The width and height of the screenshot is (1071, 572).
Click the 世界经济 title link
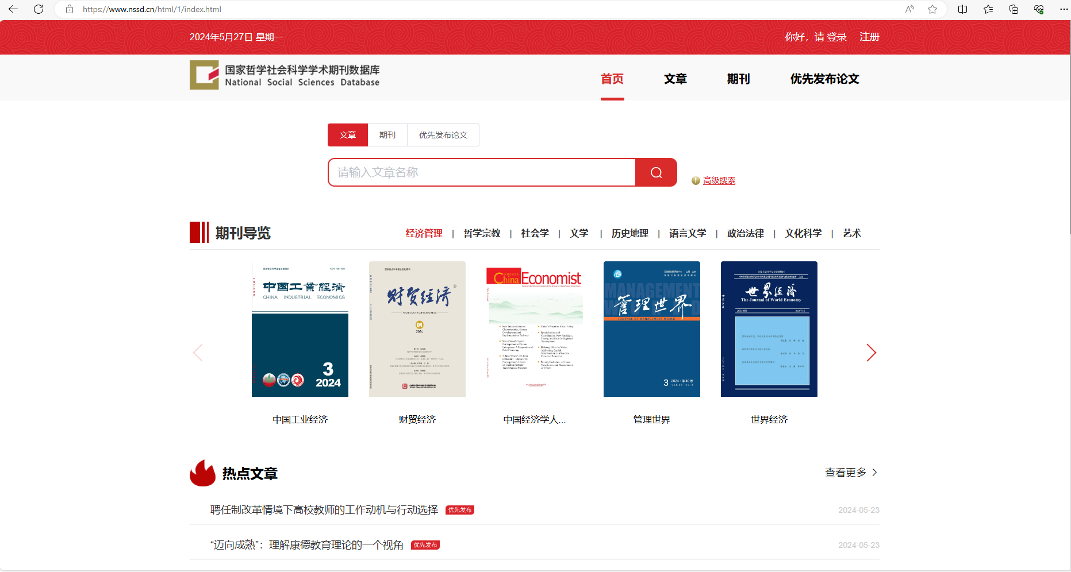[x=769, y=420]
